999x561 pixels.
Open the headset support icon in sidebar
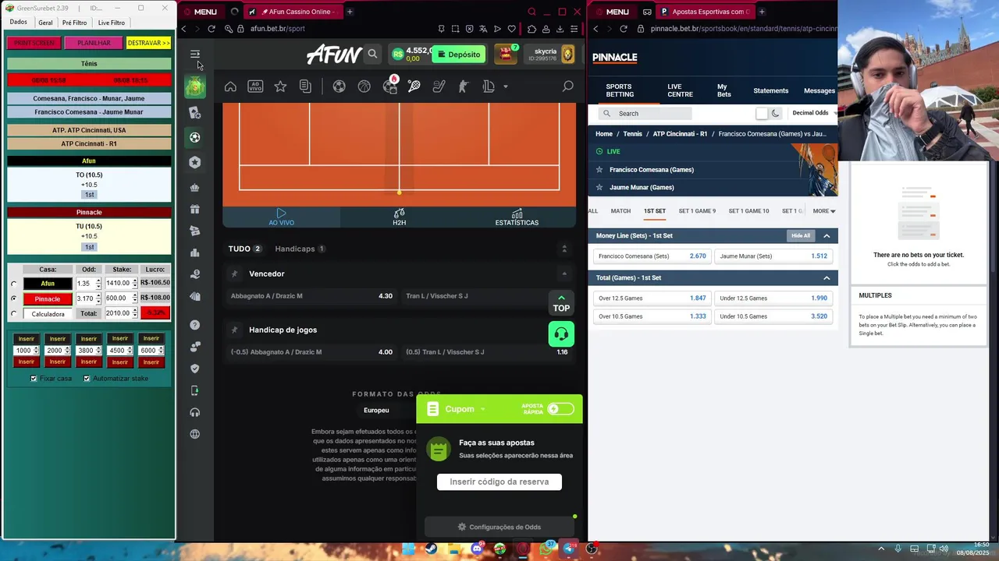pos(195,412)
